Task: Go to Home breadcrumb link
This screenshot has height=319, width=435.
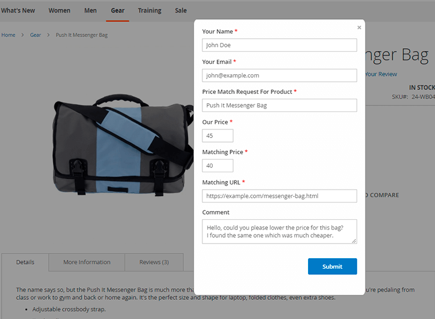Action: (8, 35)
